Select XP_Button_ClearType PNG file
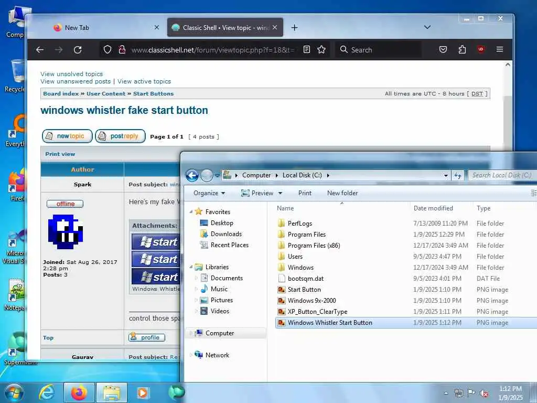 tap(317, 312)
